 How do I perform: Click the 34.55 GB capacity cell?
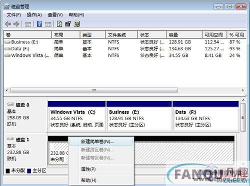(178, 55)
